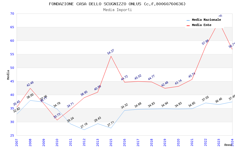This screenshot has height=152, width=235.
Task: Click the 65 tick on the y-axis
Action: pyautogui.click(x=12, y=27)
